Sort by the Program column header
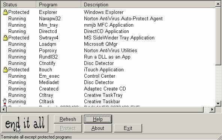Viewport: 222px width, 140px height. [x=59, y=5]
